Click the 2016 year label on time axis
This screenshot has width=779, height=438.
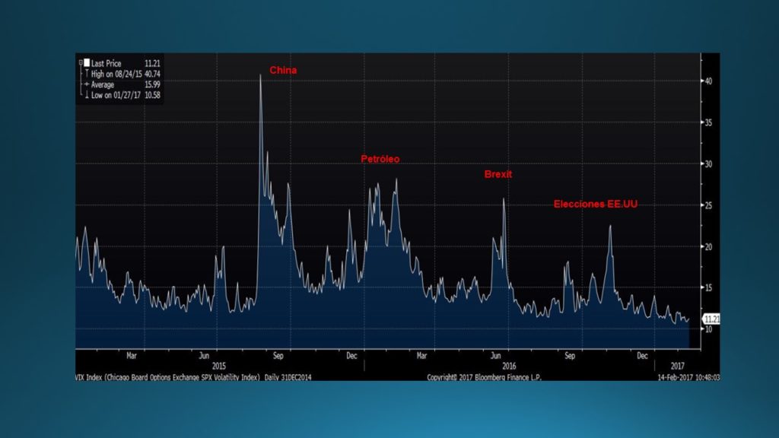click(x=509, y=366)
